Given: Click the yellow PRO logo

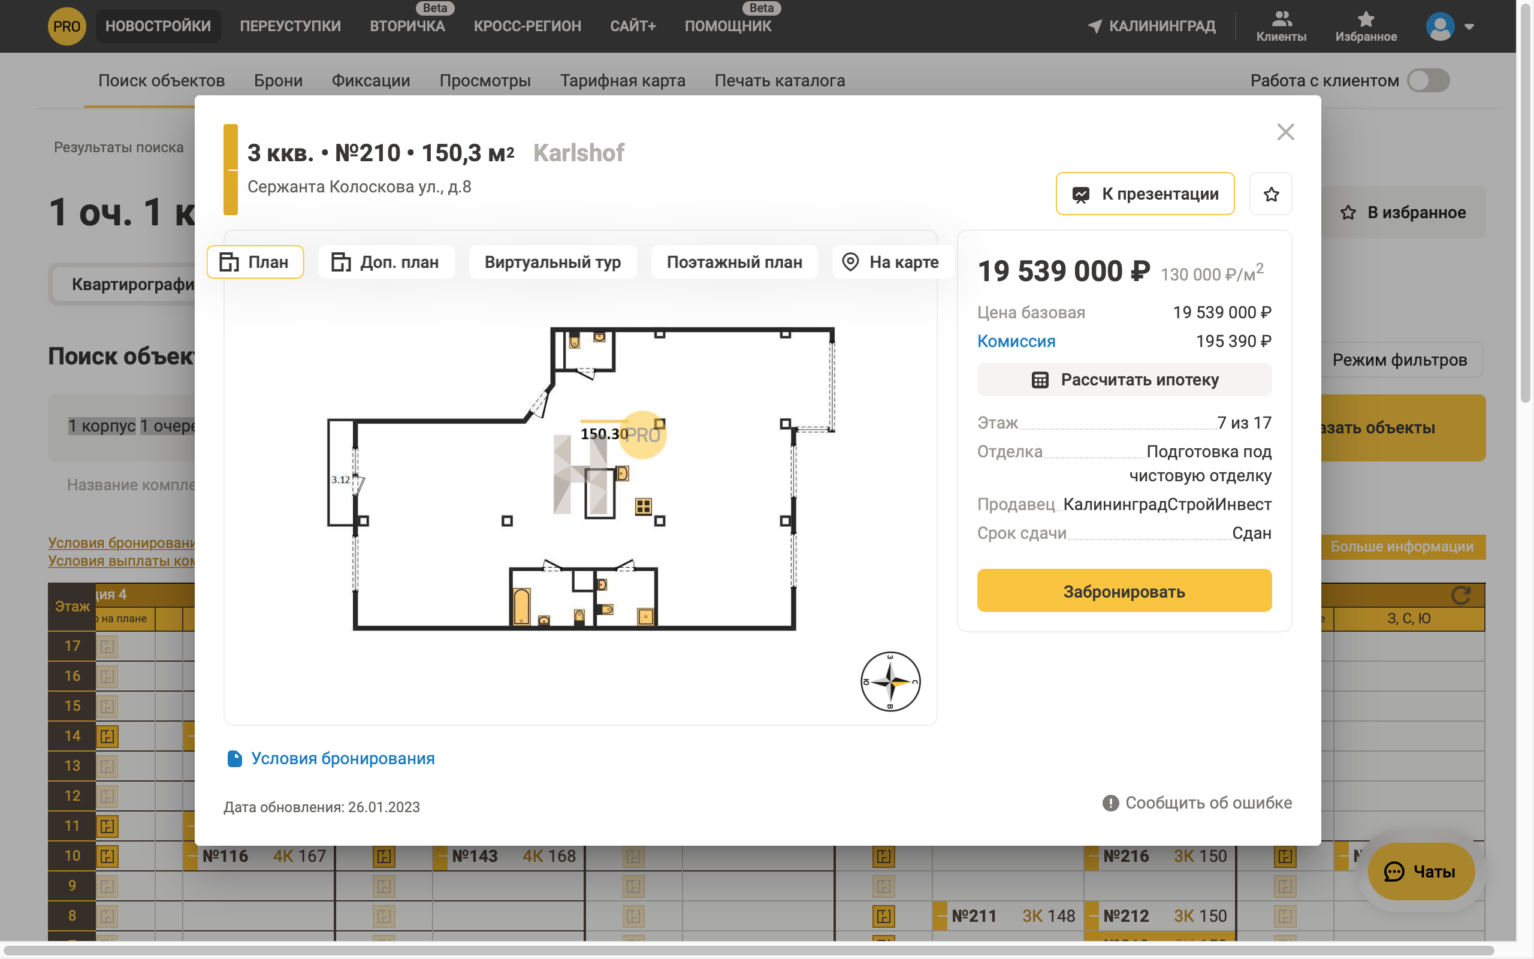Looking at the screenshot, I should tap(67, 26).
